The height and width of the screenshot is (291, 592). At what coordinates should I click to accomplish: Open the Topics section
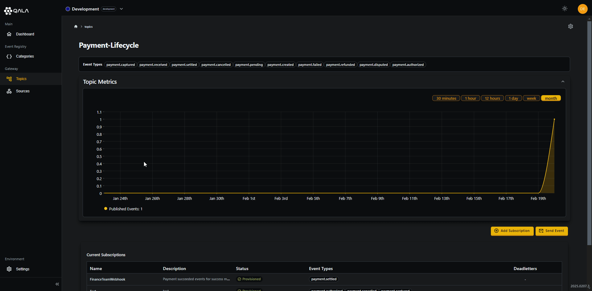click(21, 79)
